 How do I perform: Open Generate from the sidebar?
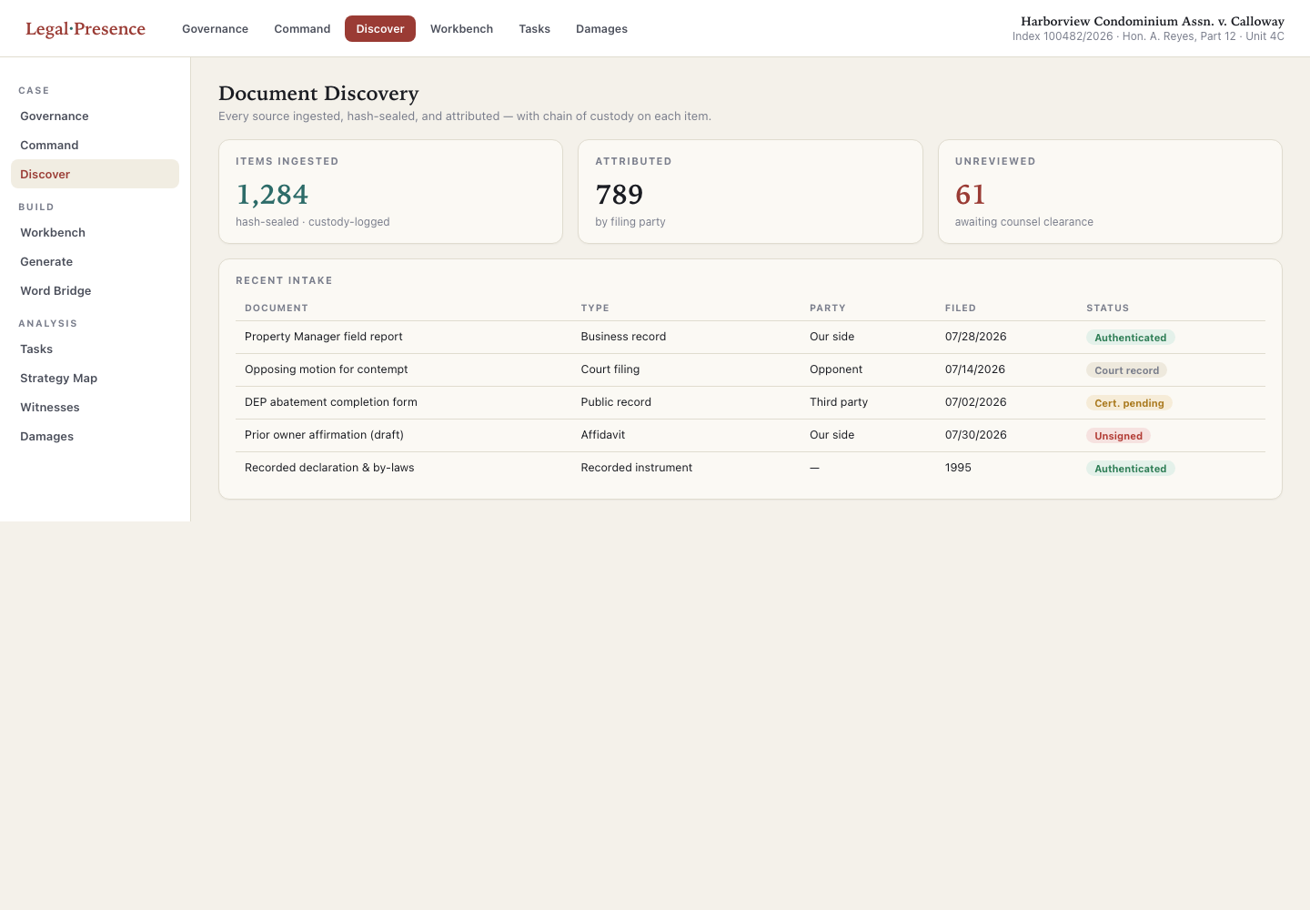[95, 261]
